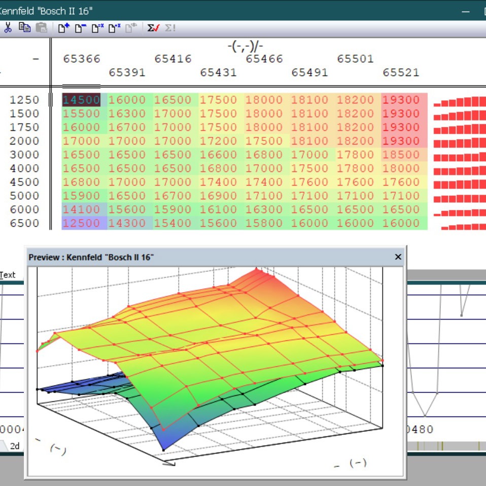
Task: Click the greyed-out Paste clipboard icon
Action: click(41, 27)
